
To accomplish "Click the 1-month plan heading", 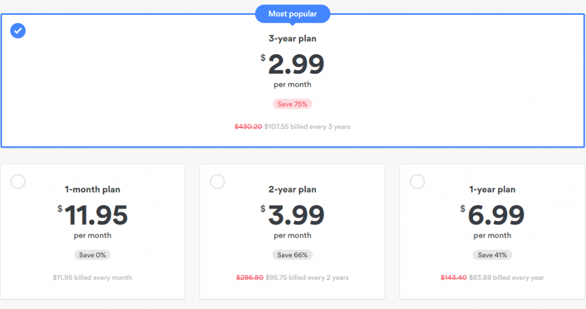I will point(92,190).
